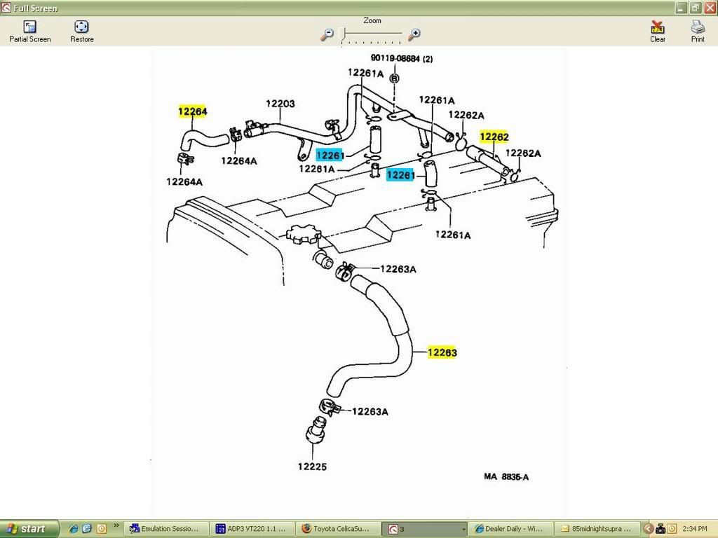The width and height of the screenshot is (718, 538).
Task: Select highlighted part number 12262
Action: coord(494,137)
